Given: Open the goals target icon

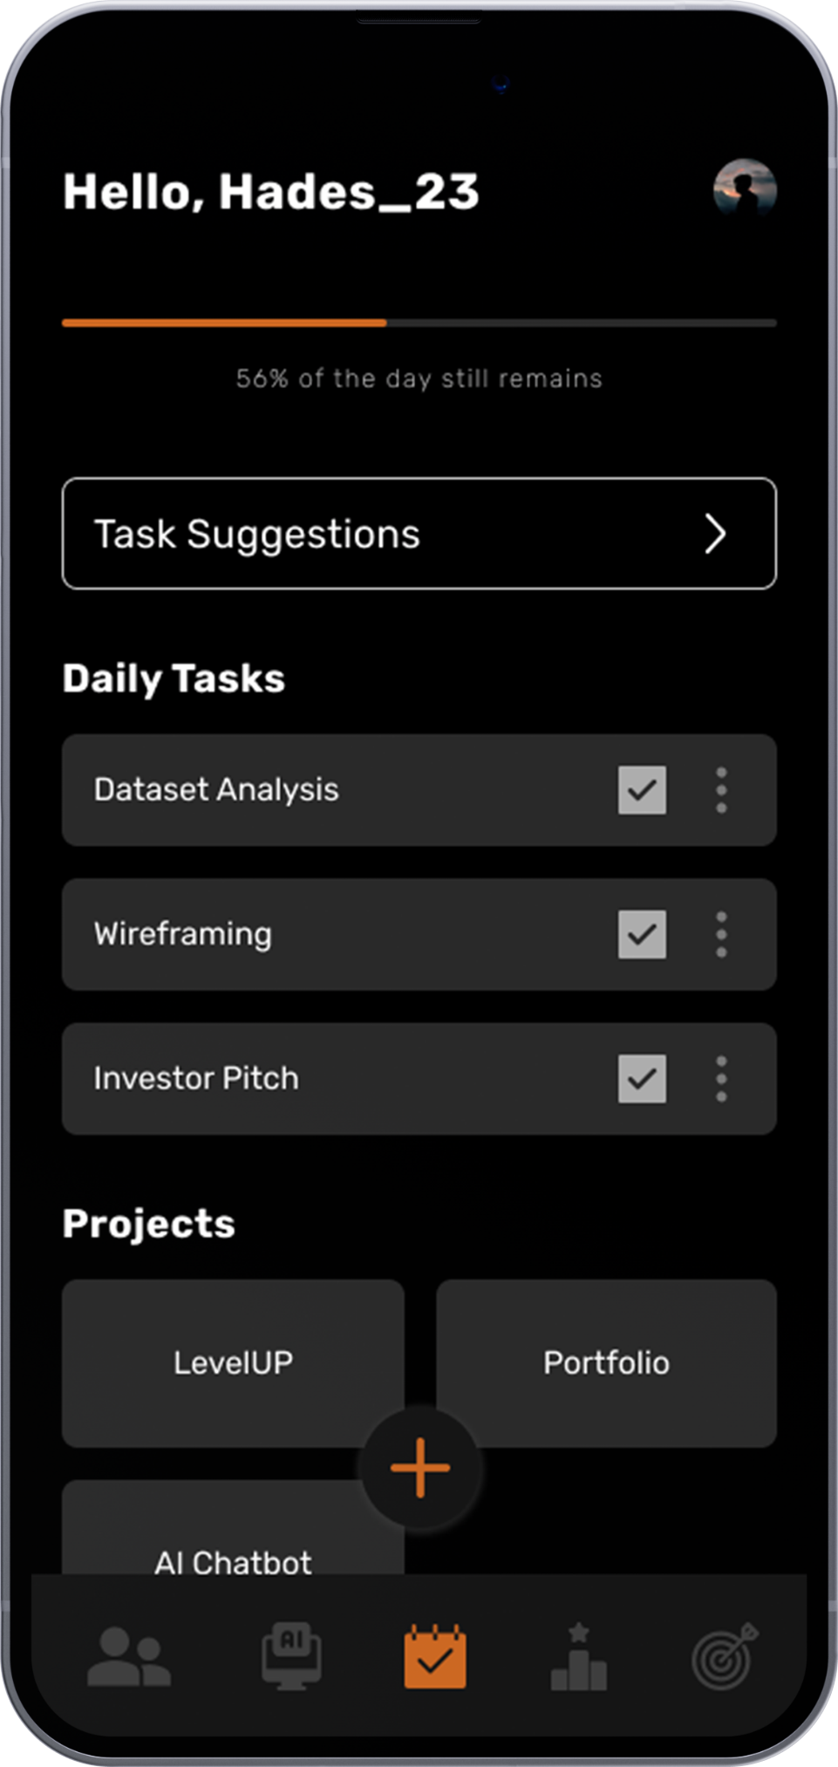Looking at the screenshot, I should tap(724, 1657).
